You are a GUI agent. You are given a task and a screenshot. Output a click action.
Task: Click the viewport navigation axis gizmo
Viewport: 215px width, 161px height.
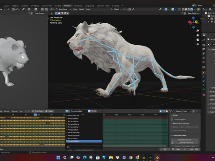[193, 22]
